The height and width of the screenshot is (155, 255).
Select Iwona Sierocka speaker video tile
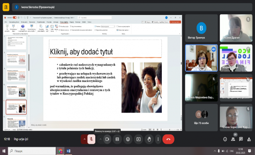(201, 58)
